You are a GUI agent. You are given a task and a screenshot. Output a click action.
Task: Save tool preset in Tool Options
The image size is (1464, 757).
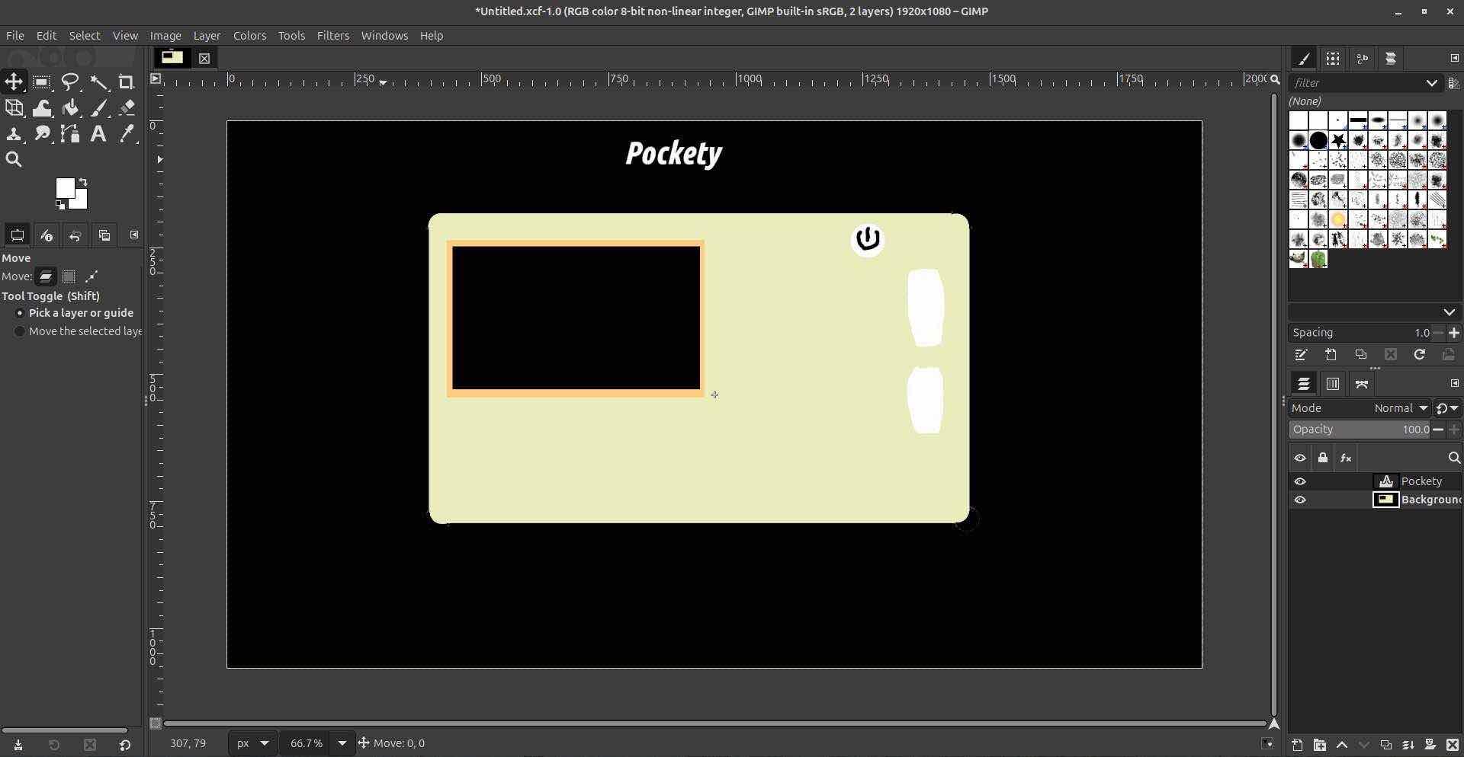(x=18, y=745)
